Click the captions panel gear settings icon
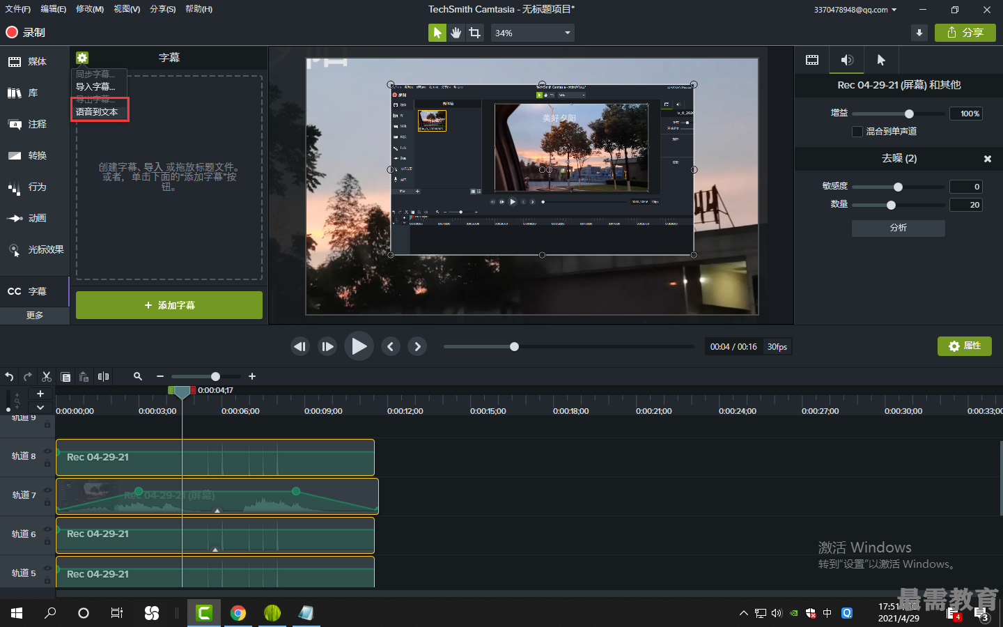1003x627 pixels. [x=82, y=58]
